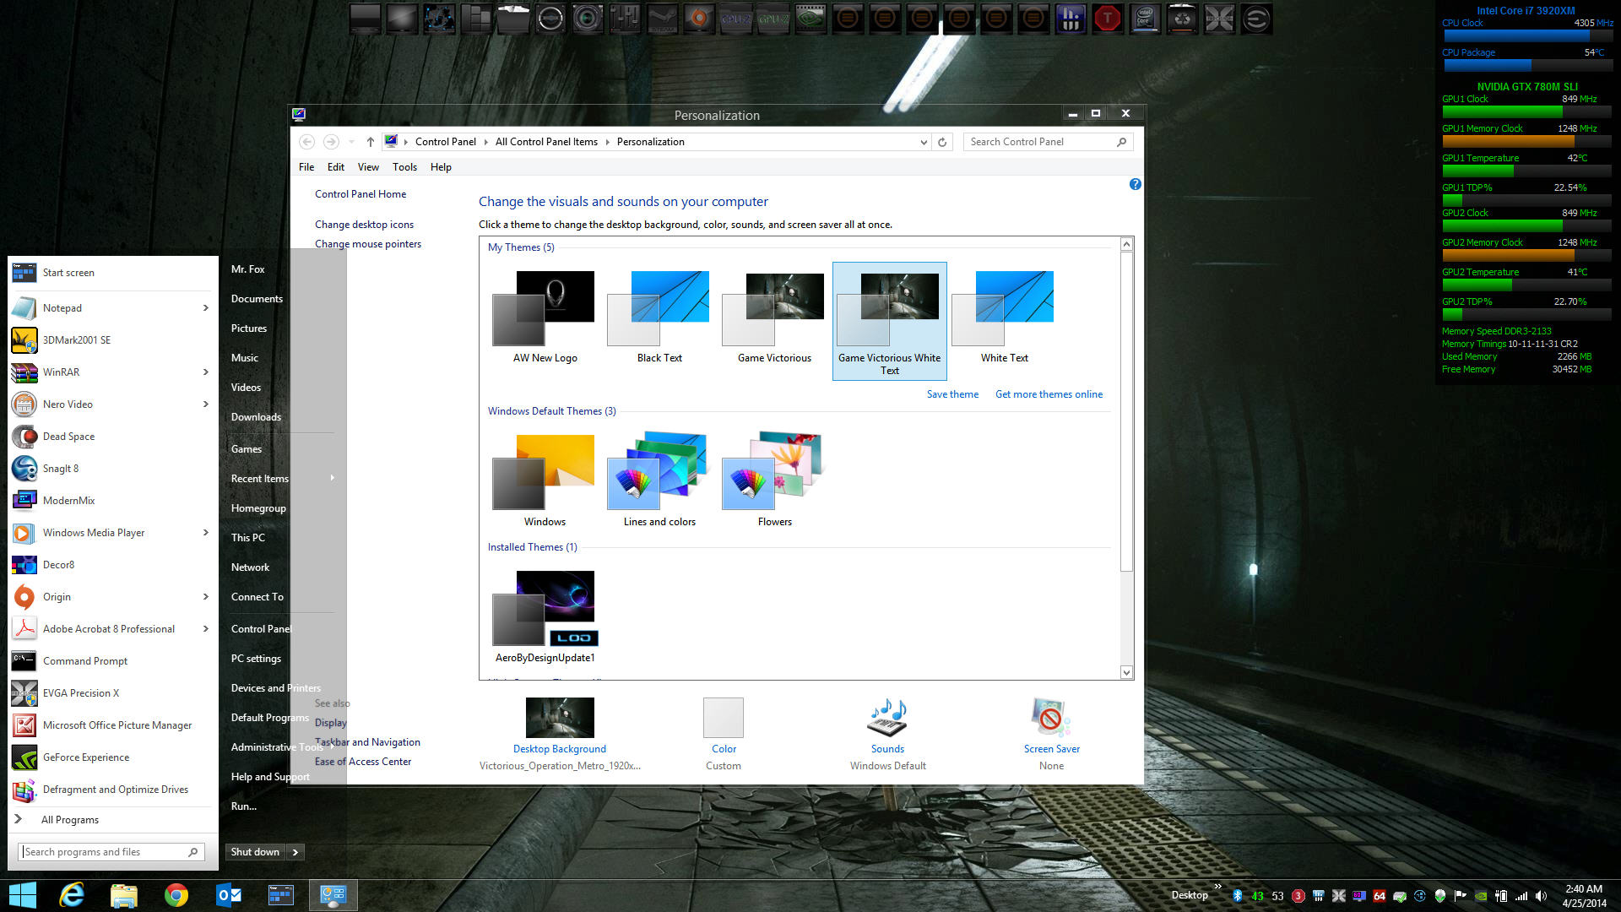Click Get more themes online link
This screenshot has width=1621, height=912.
pyautogui.click(x=1049, y=394)
